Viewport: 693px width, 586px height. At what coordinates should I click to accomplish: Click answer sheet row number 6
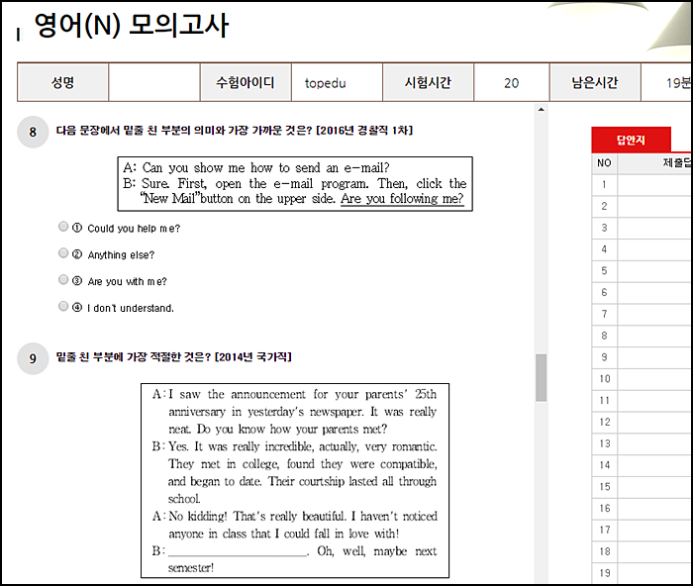[604, 293]
